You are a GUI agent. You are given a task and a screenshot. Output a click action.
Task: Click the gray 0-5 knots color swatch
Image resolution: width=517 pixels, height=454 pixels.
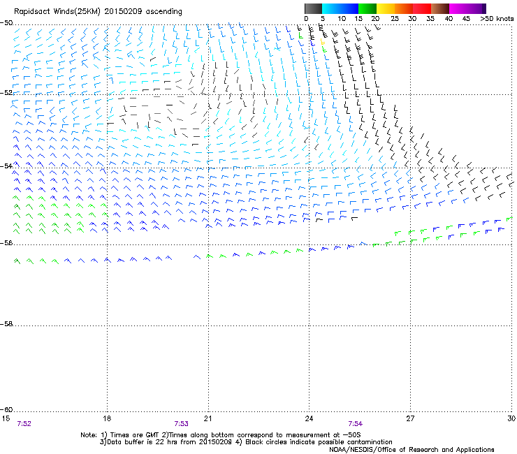313,8
